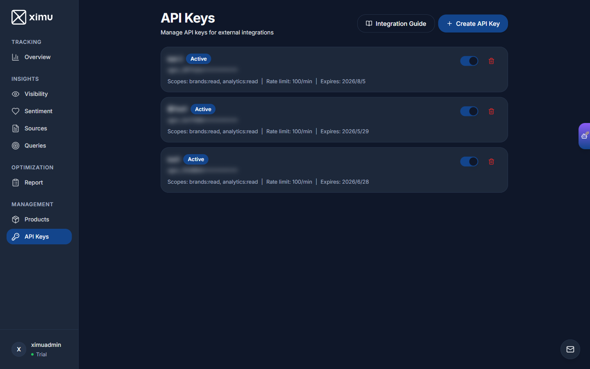This screenshot has height=369, width=590.
Task: Navigate to Sources
Action: click(x=39, y=128)
